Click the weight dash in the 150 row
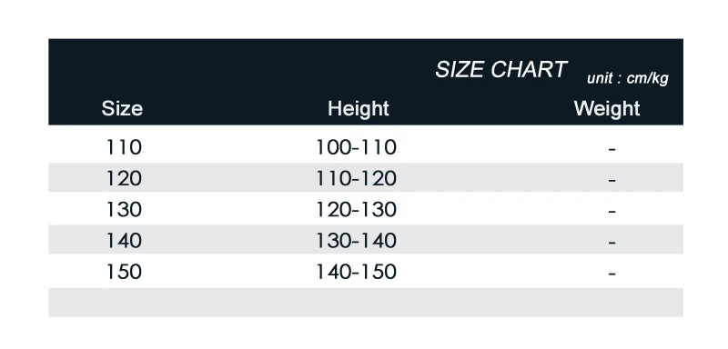 pyautogui.click(x=612, y=274)
